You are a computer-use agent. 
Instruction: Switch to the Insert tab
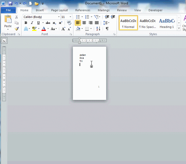(40, 10)
